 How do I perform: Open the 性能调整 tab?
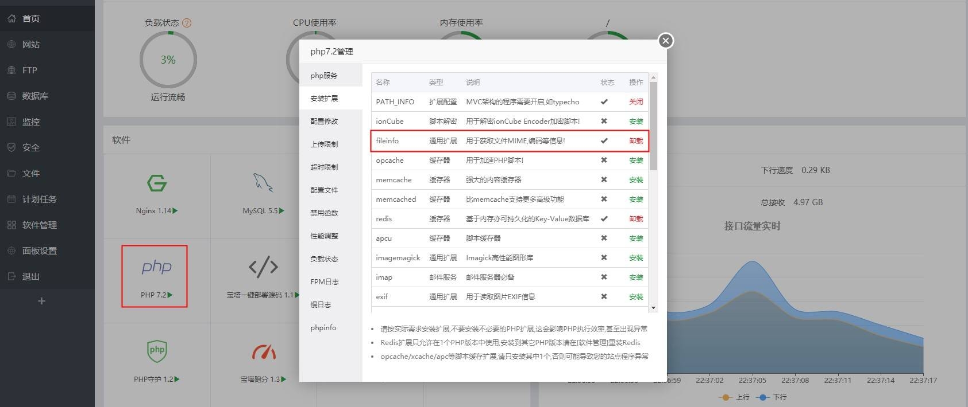pos(331,236)
